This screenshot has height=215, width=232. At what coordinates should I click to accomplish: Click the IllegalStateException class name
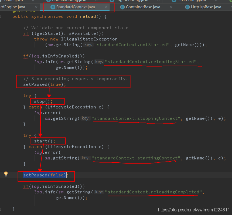(89, 39)
